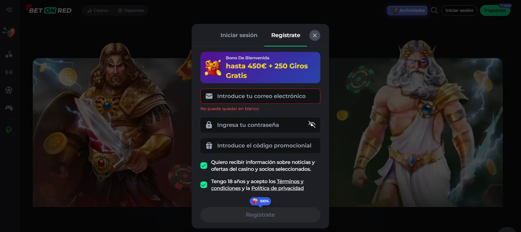Open the Casino section in header
Image resolution: width=521 pixels, height=232 pixels.
98,10
